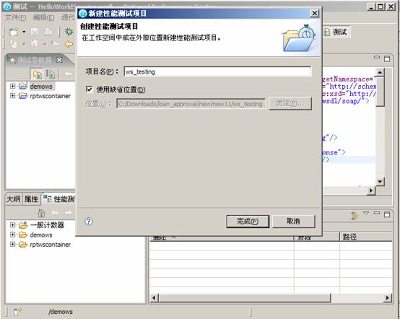Click the editor horizontal scroll right arrow
The width and height of the screenshot is (400, 319).
(371, 191)
